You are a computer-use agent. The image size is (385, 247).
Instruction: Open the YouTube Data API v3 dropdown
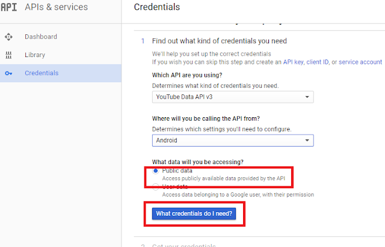[x=232, y=97]
